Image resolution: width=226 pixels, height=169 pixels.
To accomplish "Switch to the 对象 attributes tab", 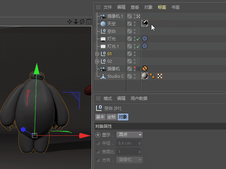I will (123, 117).
